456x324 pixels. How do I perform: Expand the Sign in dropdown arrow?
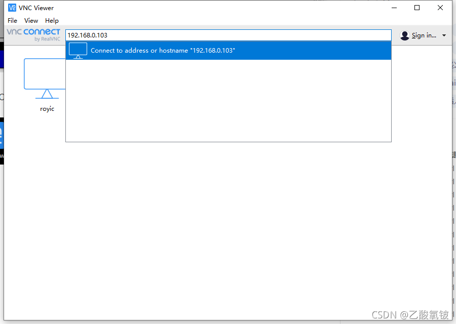coord(444,35)
